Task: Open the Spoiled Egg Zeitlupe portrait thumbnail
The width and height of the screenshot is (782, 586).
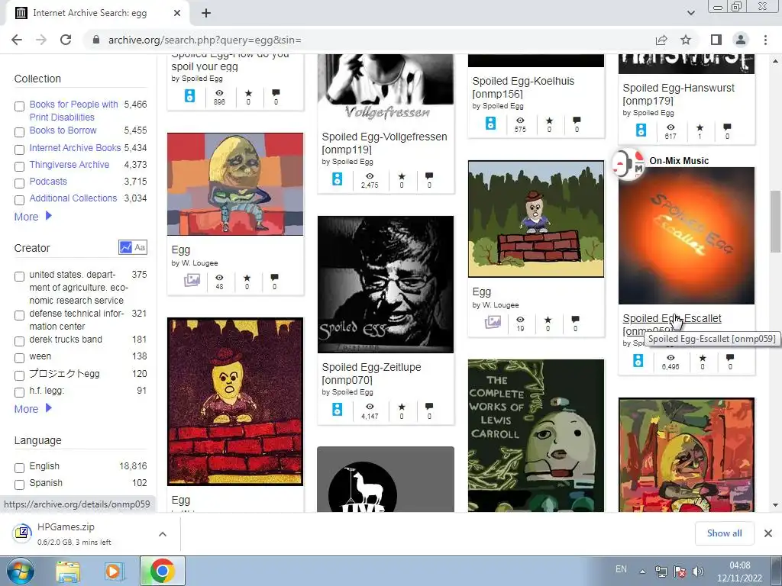Action: pos(386,284)
